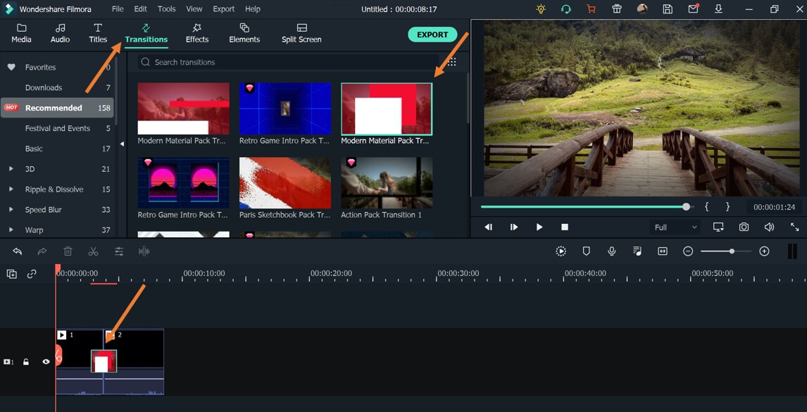Step back one frame
The width and height of the screenshot is (807, 412).
[489, 227]
